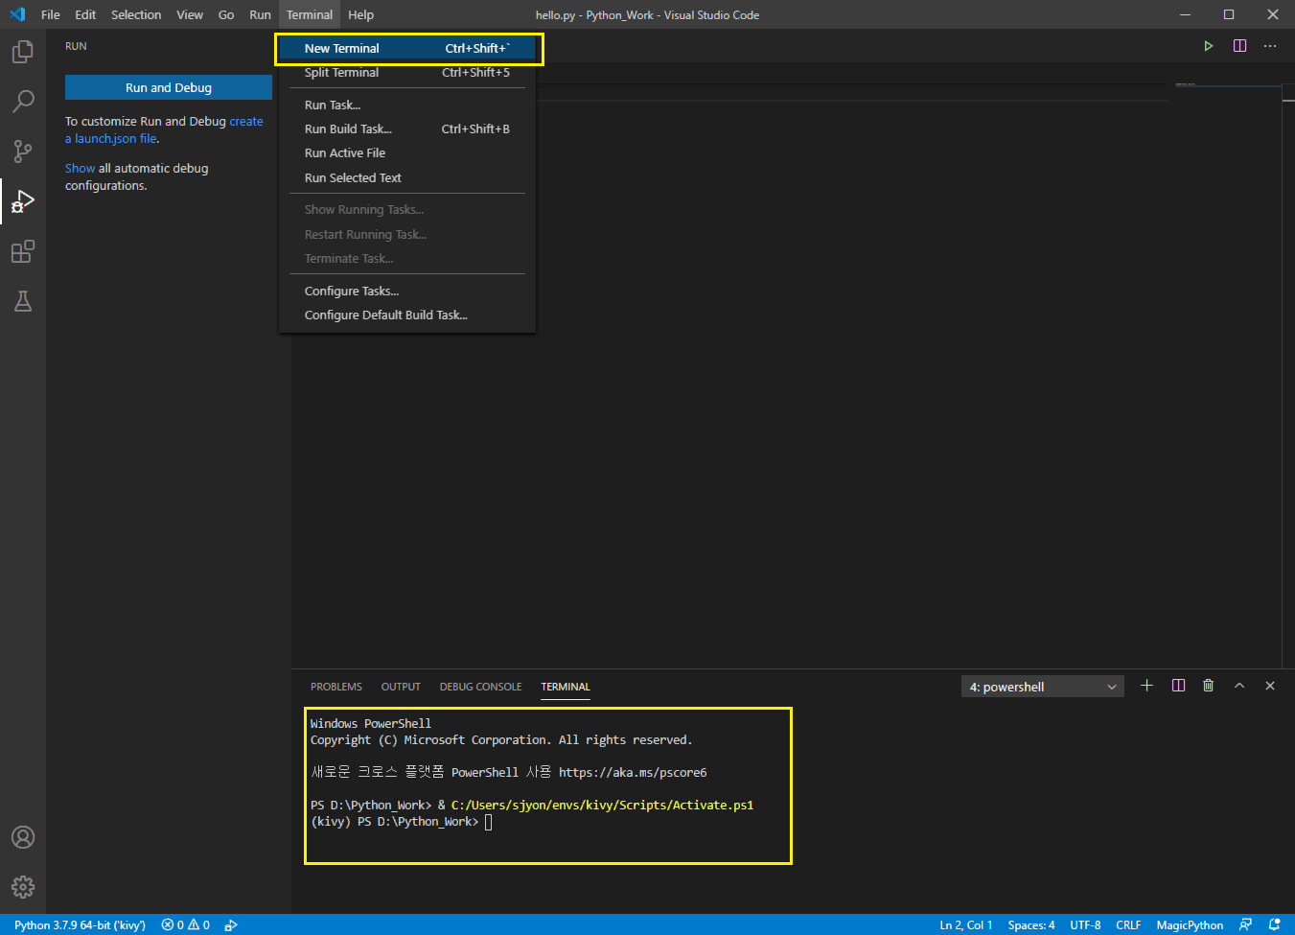Open the feedback icon in status bar

(1245, 925)
